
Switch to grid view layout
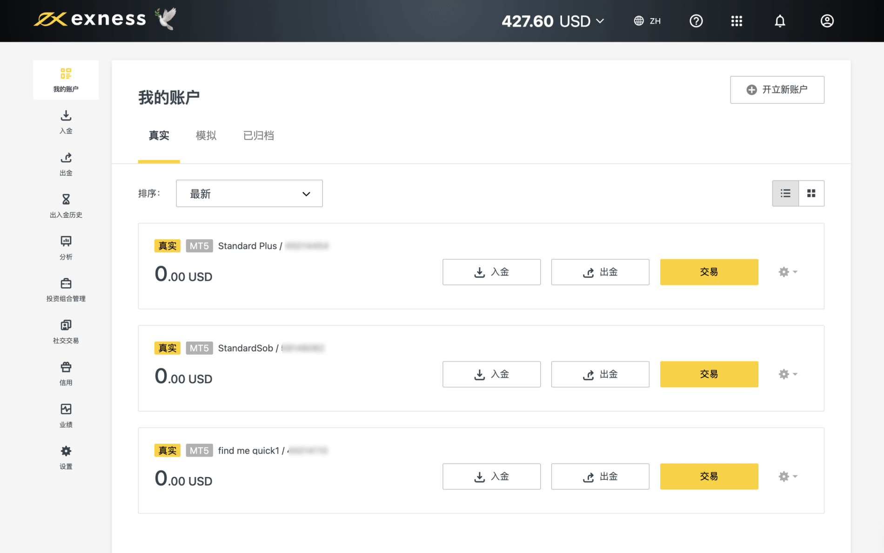(x=811, y=193)
